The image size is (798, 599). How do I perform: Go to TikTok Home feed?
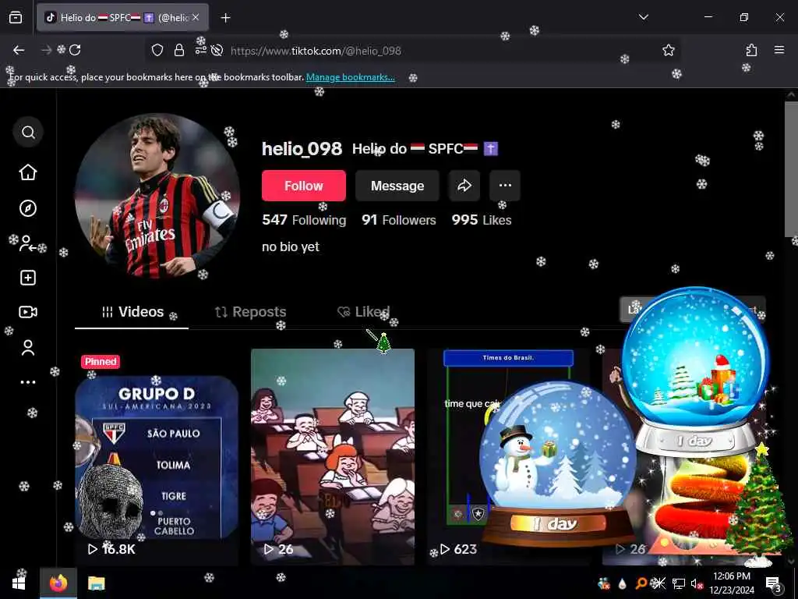pos(28,172)
